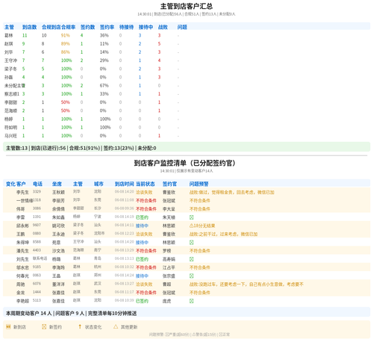The image size is (373, 351).
Task: Select the 签约官 column header
Action: tap(169, 184)
